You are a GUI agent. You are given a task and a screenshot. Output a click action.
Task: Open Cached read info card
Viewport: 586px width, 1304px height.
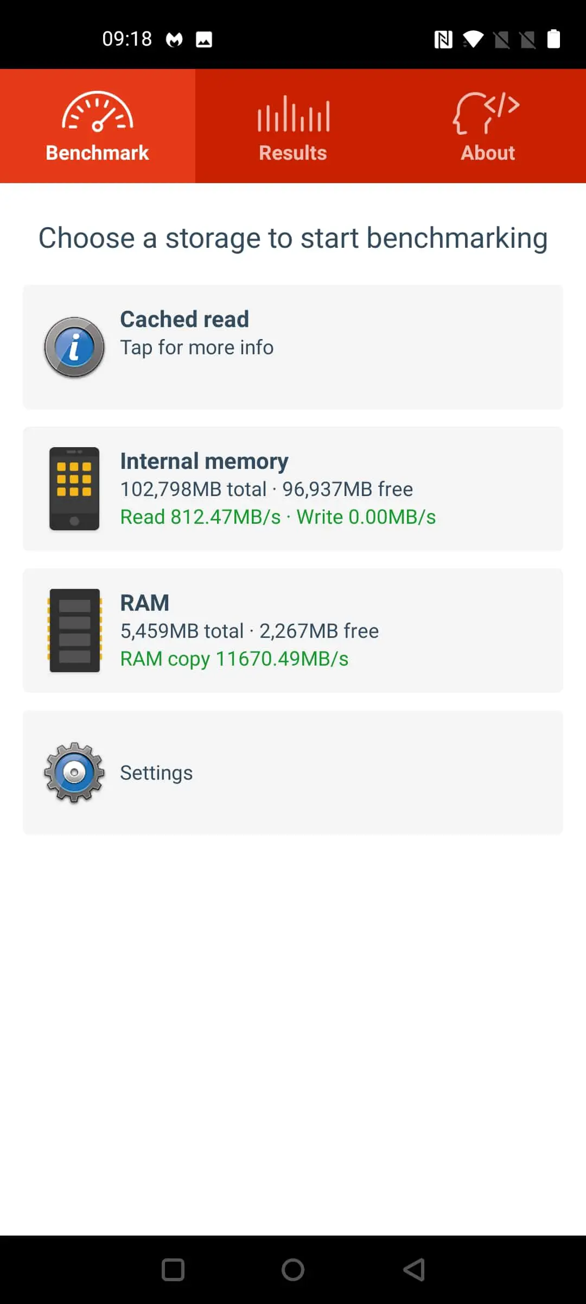pyautogui.click(x=293, y=347)
